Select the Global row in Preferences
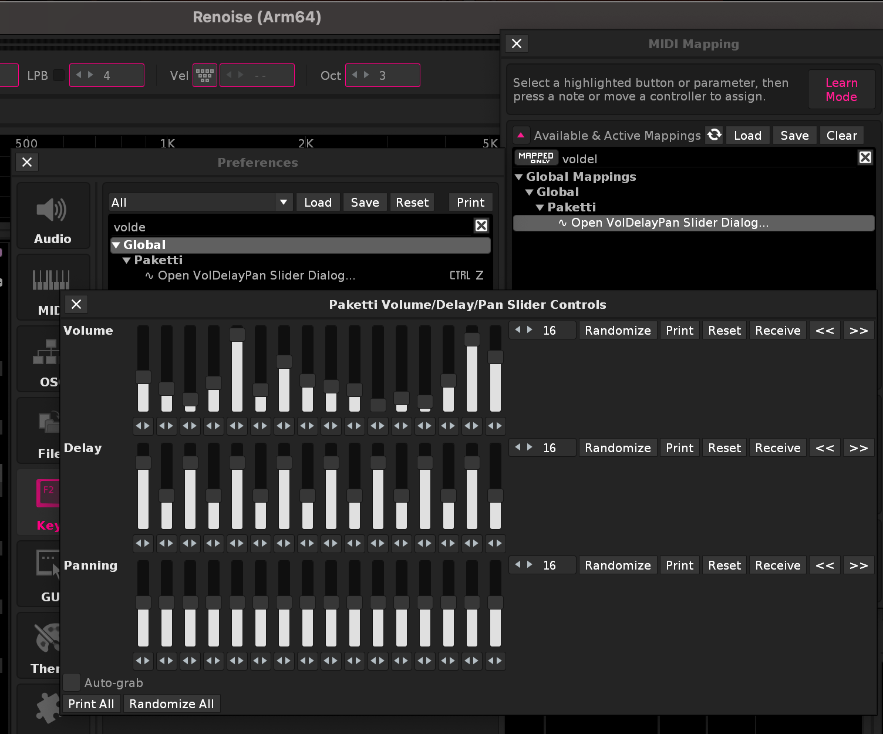 pyautogui.click(x=299, y=245)
